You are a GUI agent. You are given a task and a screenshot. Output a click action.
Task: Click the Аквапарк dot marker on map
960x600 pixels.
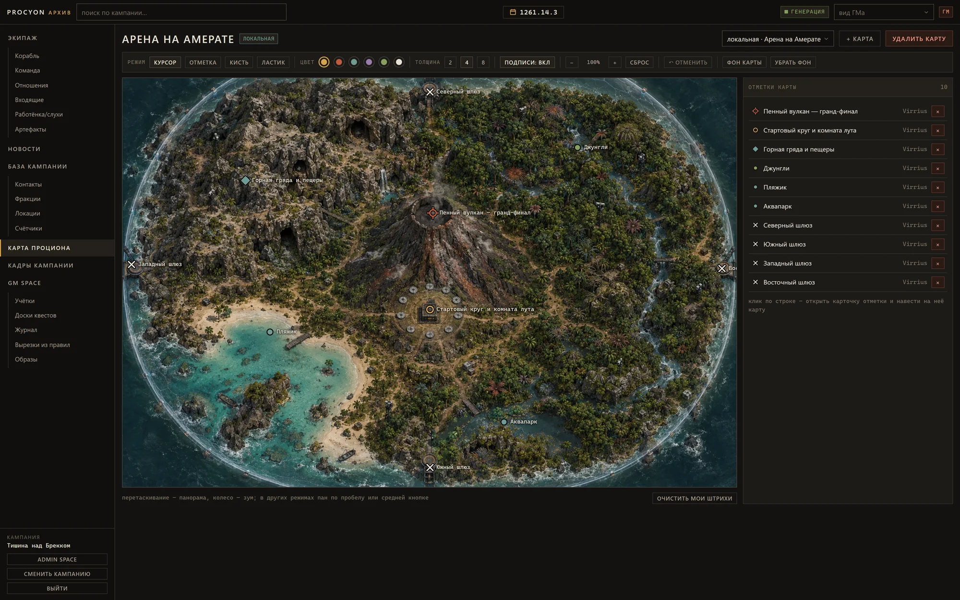point(504,422)
